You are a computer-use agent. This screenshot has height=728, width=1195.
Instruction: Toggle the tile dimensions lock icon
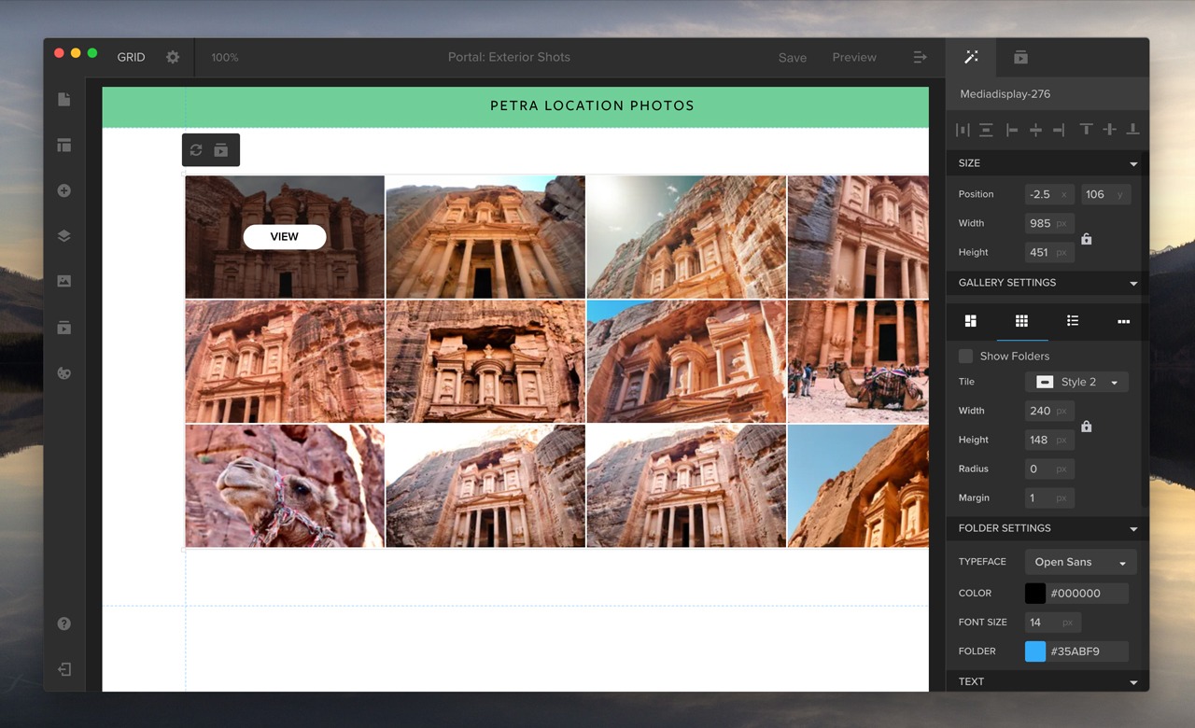[1086, 427]
